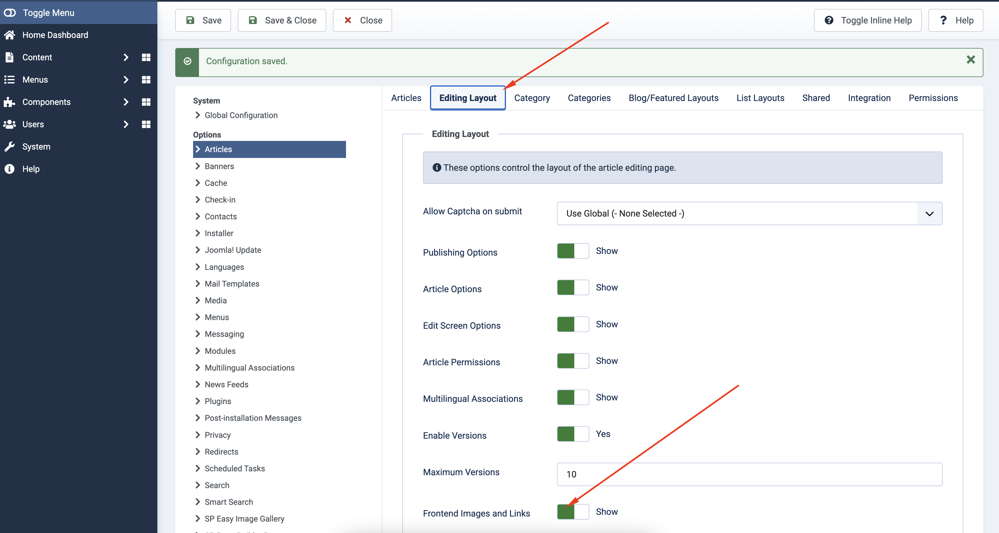Open the Categories tab
Image resolution: width=999 pixels, height=533 pixels.
click(589, 98)
